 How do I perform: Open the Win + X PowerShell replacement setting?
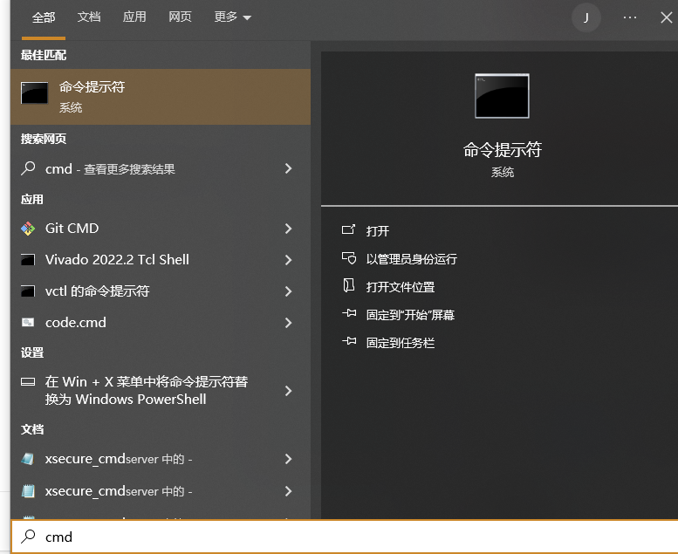[161, 391]
